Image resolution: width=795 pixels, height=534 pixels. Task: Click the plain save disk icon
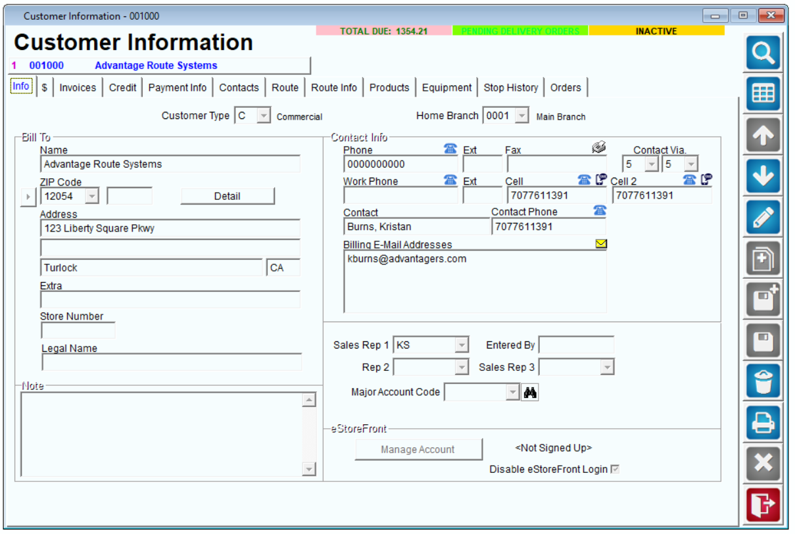pyautogui.click(x=763, y=341)
